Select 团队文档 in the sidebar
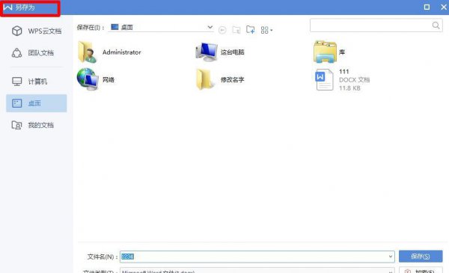The image size is (449, 273). (37, 53)
